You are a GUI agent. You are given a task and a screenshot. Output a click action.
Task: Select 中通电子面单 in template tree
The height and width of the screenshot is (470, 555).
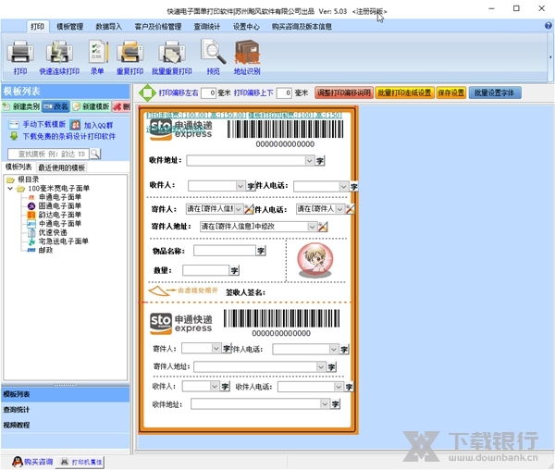click(60, 223)
